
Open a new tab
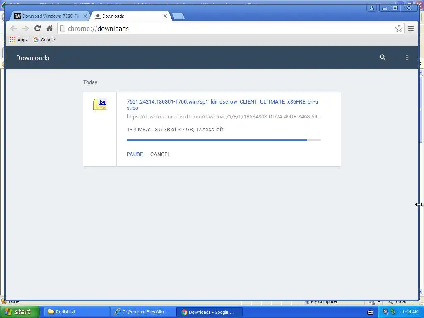pyautogui.click(x=178, y=16)
